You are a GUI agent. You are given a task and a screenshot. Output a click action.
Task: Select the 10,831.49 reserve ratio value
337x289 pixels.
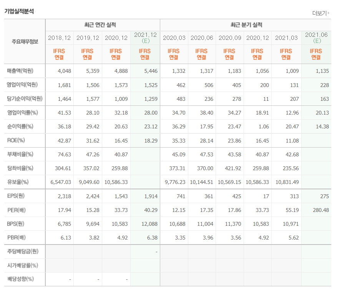287,182
